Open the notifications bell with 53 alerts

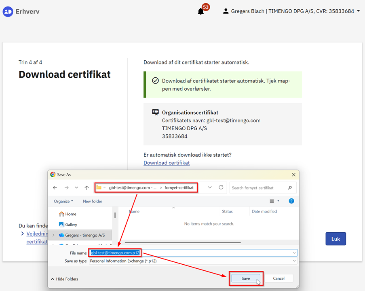tap(201, 11)
